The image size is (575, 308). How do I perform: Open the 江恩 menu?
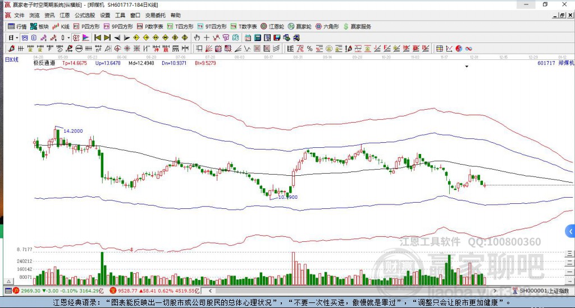pos(65,15)
